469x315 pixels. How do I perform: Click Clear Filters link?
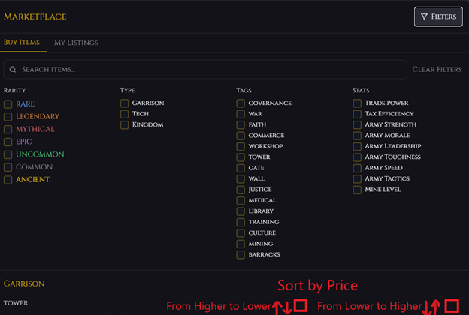437,70
